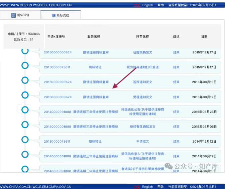Click timeline circle beside 继续有效通知发文 row
The width and height of the screenshot is (225, 189).
tap(25, 125)
